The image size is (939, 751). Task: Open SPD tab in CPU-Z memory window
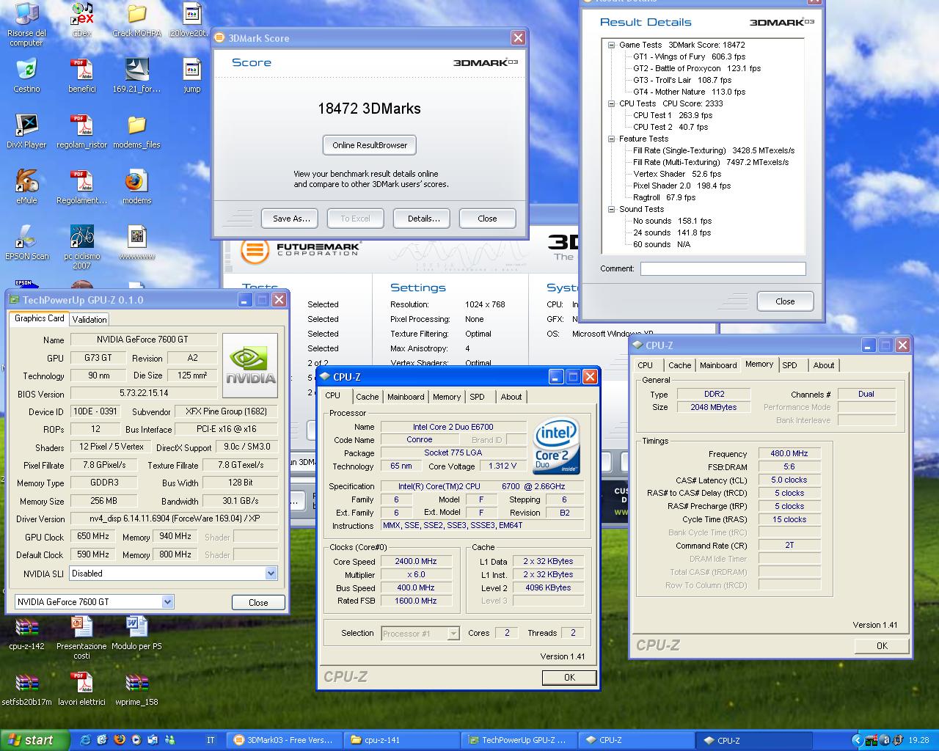click(789, 365)
